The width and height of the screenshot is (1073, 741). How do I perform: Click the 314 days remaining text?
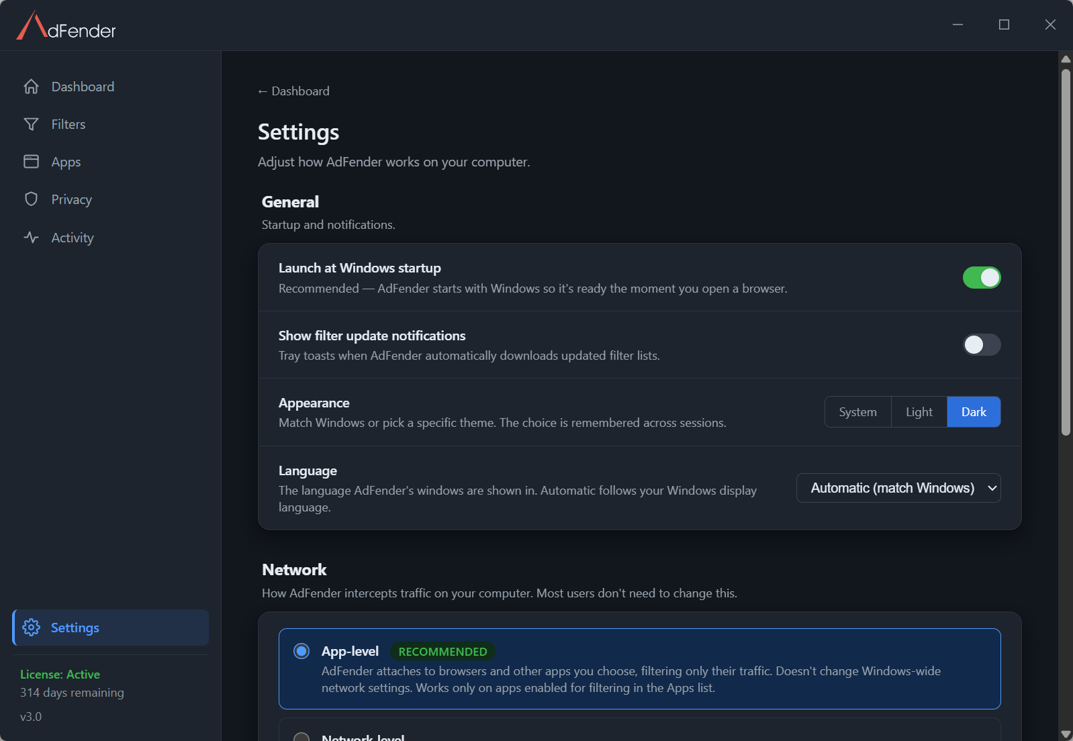72,693
